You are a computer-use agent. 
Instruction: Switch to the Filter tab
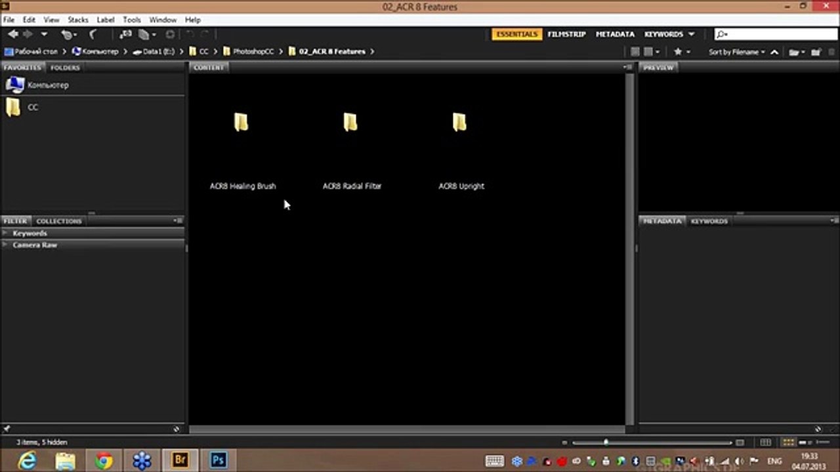coord(15,221)
